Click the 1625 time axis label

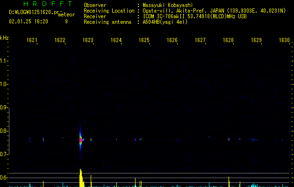(144, 40)
